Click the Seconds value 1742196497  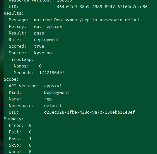52,73
